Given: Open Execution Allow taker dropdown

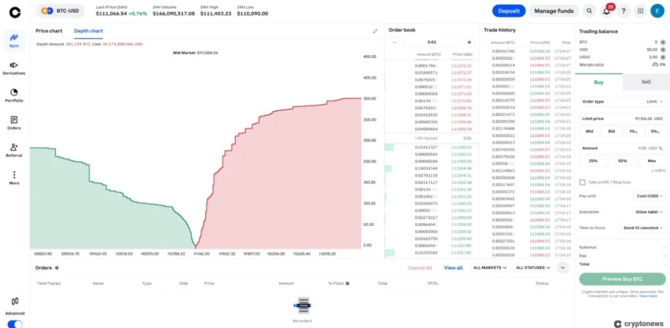Looking at the screenshot, I should (649, 212).
